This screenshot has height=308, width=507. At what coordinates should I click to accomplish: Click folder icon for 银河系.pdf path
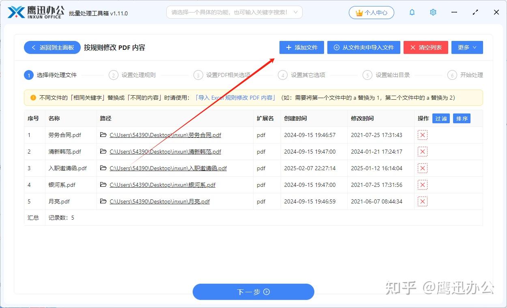103,185
